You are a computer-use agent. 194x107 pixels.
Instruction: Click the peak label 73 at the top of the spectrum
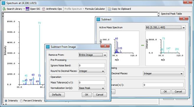39,23
